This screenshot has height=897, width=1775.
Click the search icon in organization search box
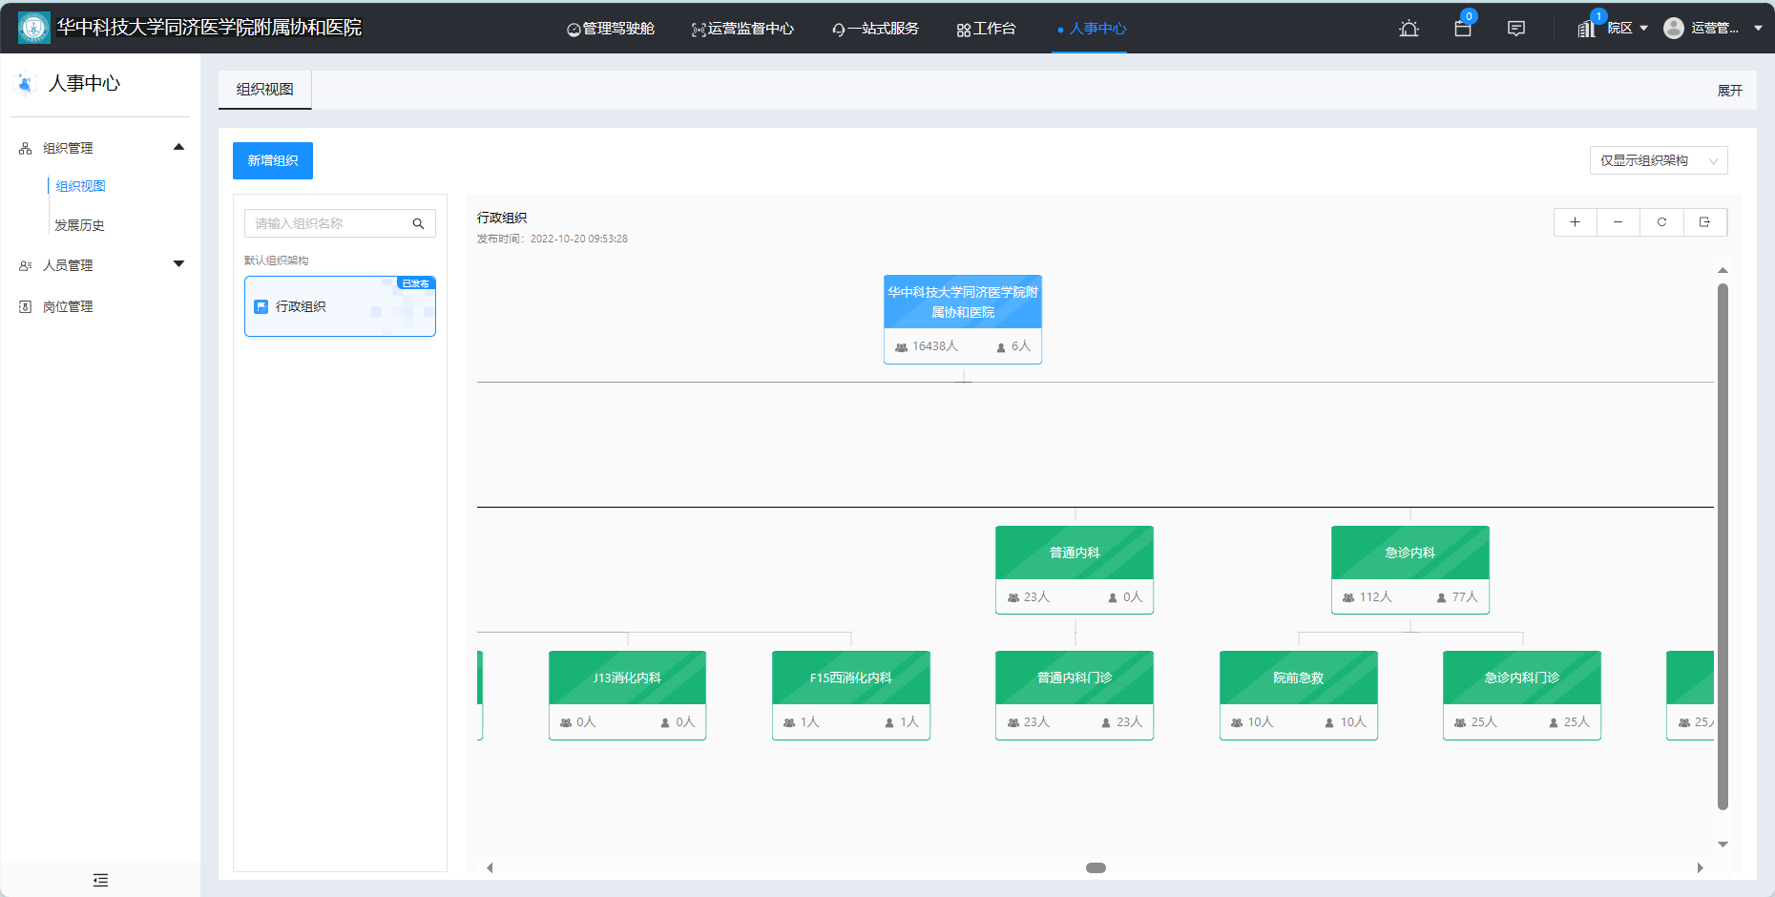tap(418, 223)
